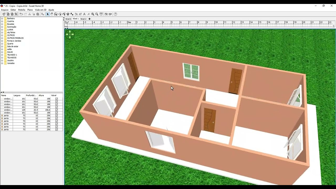Click the 20,4 depth cell
336x189 pixels.
click(31, 110)
